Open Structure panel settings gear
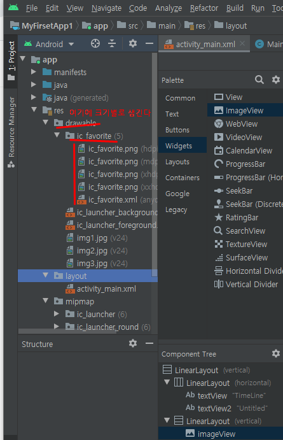The image size is (283, 440). pos(133,343)
